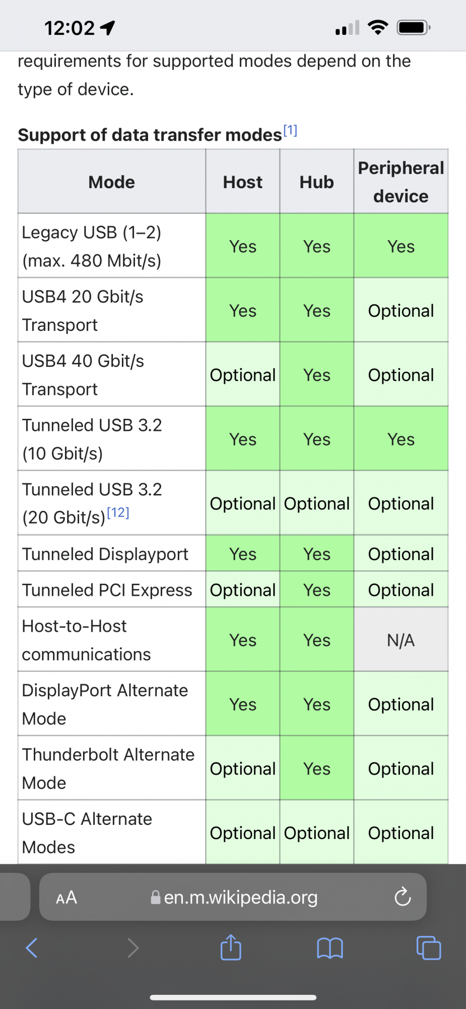Open footnote reference [1] link

click(x=290, y=131)
